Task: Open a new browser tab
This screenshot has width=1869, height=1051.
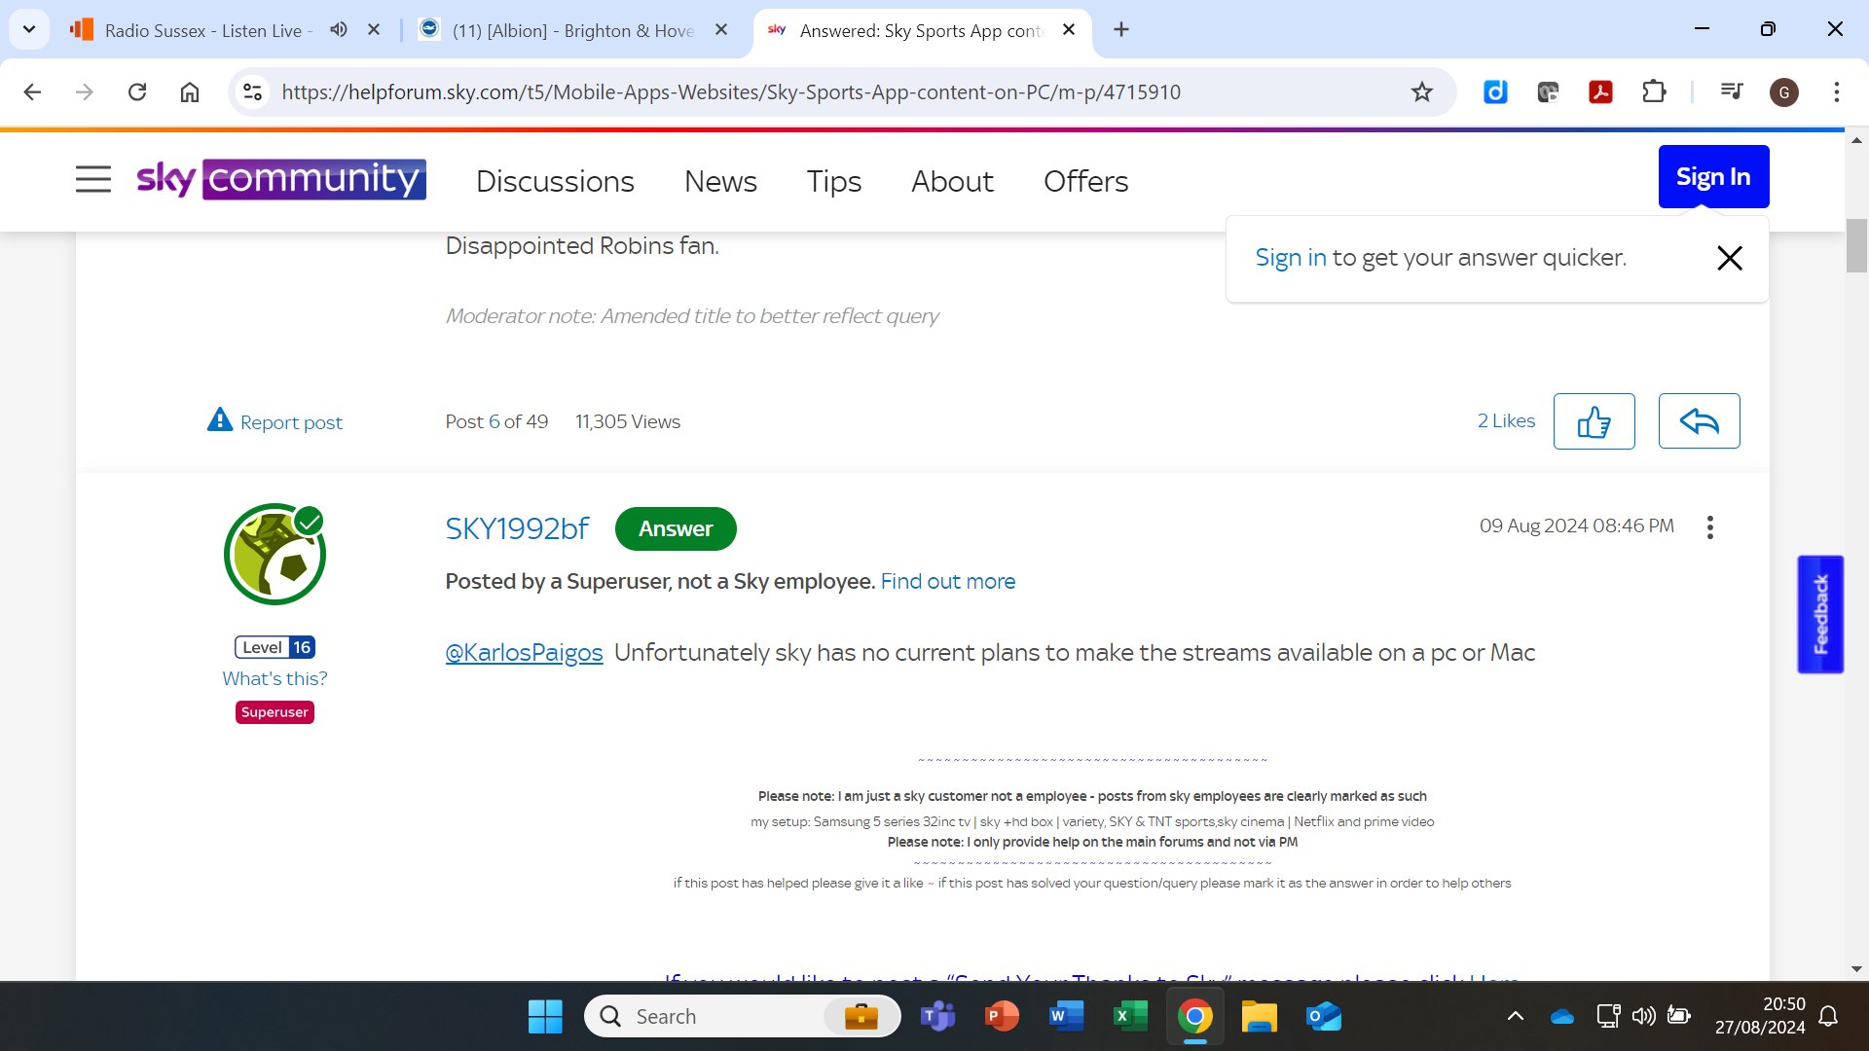Action: (1121, 29)
